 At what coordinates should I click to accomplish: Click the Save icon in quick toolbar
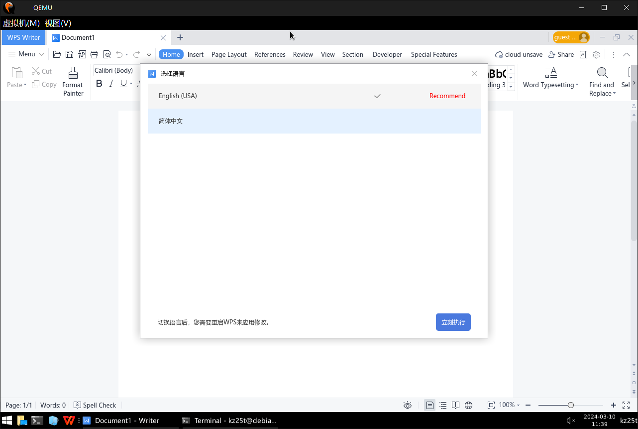click(70, 54)
